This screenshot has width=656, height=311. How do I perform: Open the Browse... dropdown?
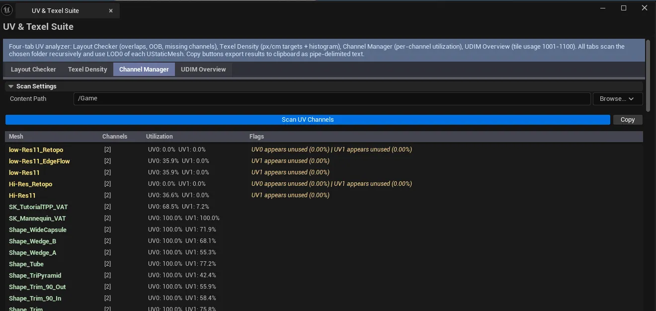coord(618,99)
